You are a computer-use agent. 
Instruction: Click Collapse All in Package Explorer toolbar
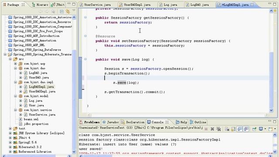tap(61, 12)
